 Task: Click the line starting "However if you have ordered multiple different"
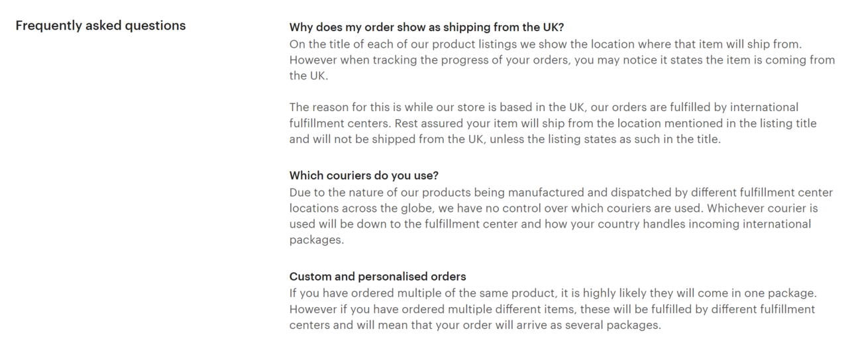click(x=552, y=309)
